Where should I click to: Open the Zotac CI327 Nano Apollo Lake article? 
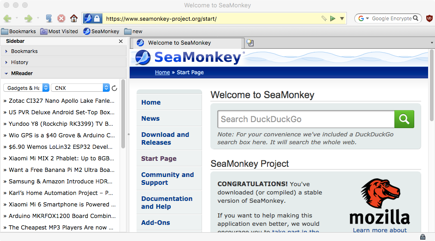coord(61,100)
